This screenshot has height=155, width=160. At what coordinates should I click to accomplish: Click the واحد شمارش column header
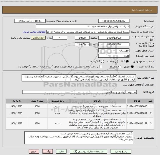coord(58,101)
